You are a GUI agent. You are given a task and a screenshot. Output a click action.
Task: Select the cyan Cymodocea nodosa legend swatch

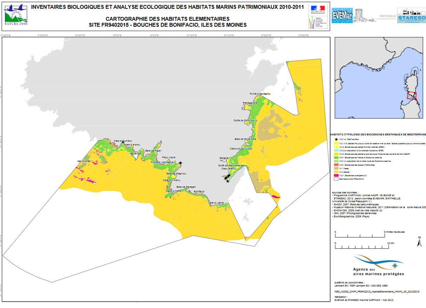336,150
